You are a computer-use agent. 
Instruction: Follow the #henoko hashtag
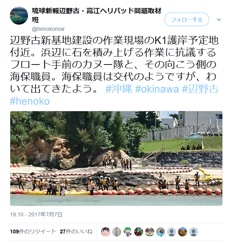pos(30,101)
